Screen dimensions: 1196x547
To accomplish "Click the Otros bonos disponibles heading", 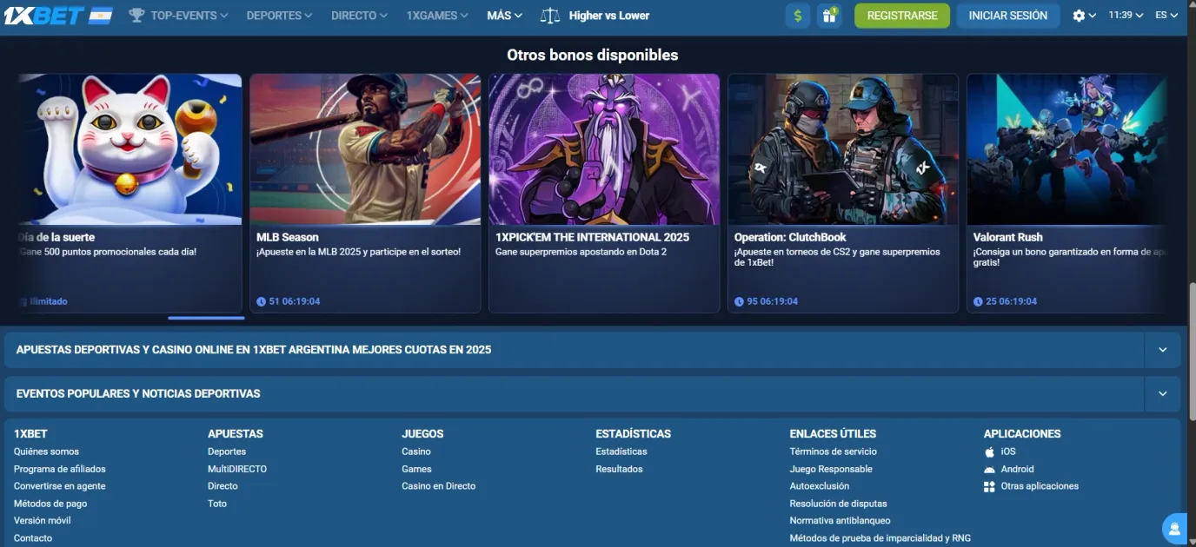I will (593, 55).
